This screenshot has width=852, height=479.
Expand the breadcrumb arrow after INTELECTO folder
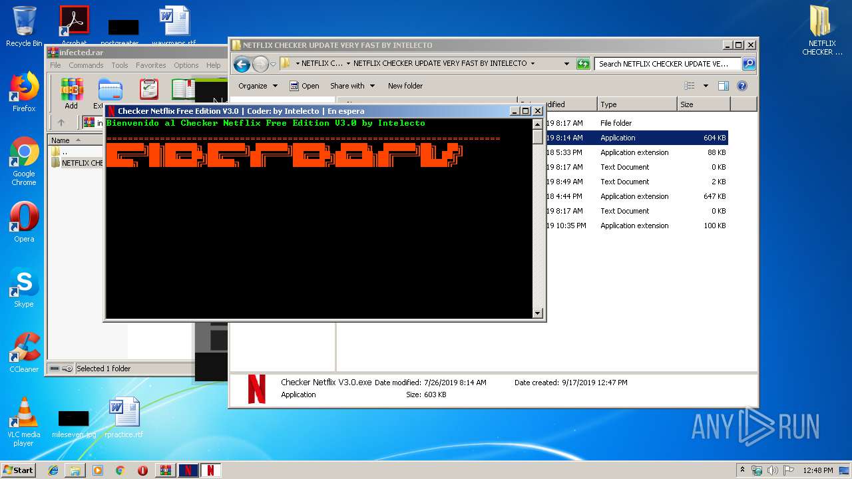[x=532, y=64]
